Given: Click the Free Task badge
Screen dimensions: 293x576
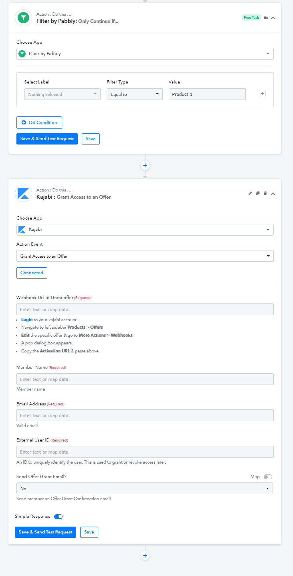Looking at the screenshot, I should pos(251,18).
